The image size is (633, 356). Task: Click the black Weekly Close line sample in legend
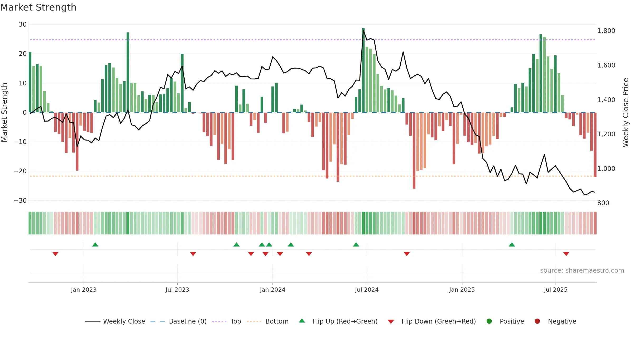[x=93, y=321]
